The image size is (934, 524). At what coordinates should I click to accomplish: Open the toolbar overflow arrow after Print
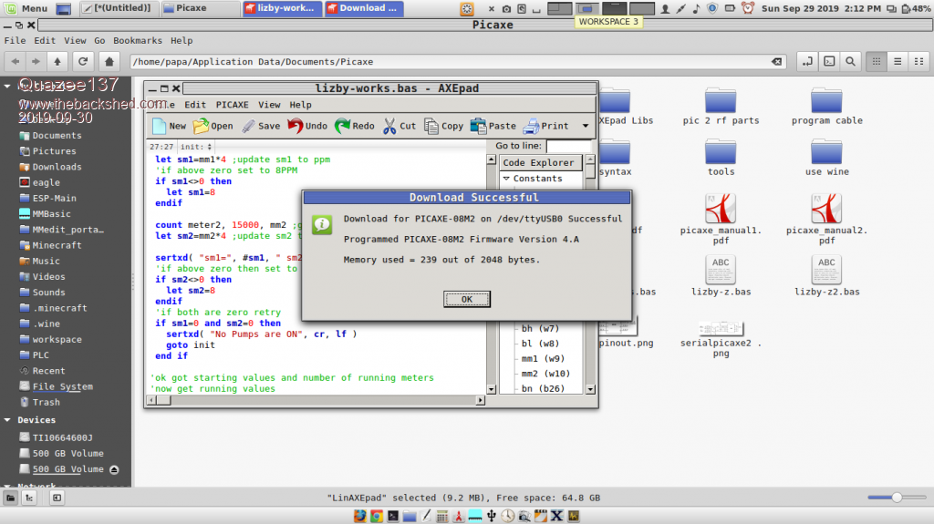(585, 126)
